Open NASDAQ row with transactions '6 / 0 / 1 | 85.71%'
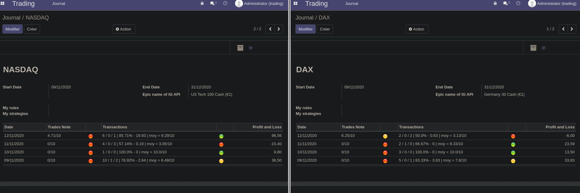This screenshot has height=193, width=580. coord(143,136)
